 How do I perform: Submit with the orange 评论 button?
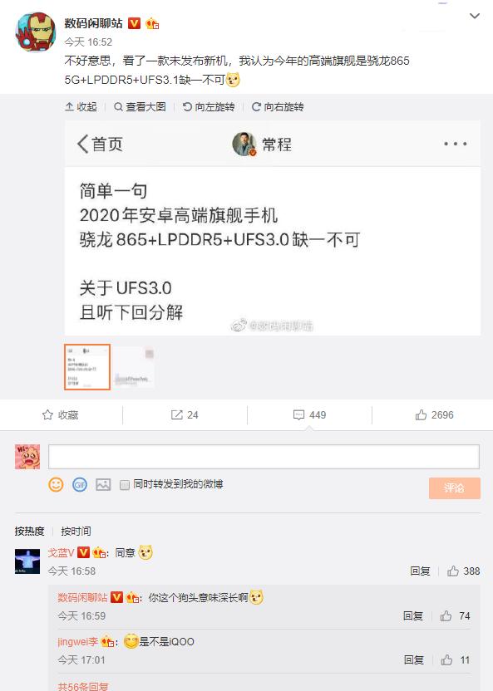455,488
